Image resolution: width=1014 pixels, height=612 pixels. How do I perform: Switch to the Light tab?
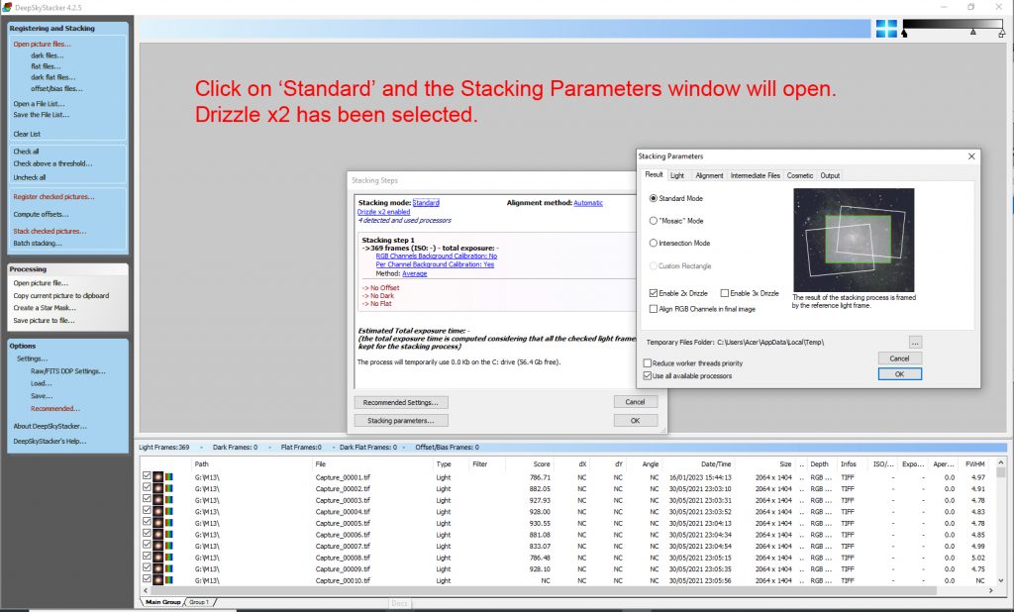coord(677,175)
